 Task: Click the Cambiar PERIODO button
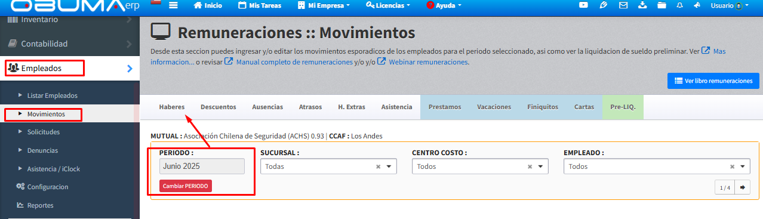[x=186, y=186]
